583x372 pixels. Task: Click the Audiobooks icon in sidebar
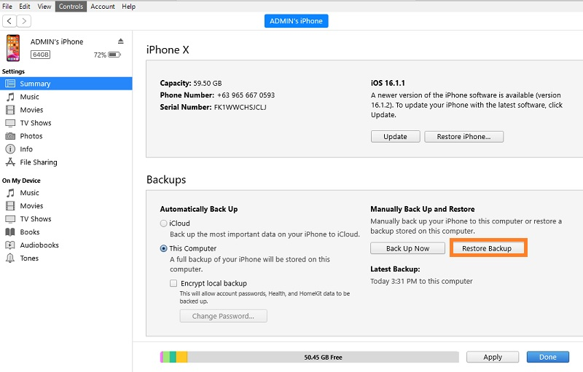pyautogui.click(x=11, y=245)
